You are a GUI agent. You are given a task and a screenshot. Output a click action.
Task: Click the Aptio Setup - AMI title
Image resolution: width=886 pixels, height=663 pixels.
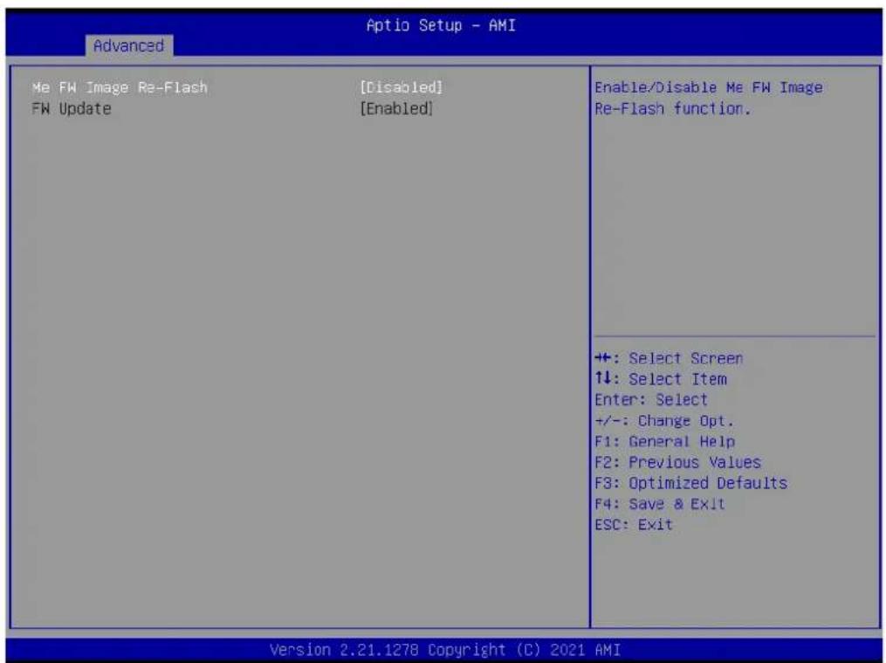[441, 25]
